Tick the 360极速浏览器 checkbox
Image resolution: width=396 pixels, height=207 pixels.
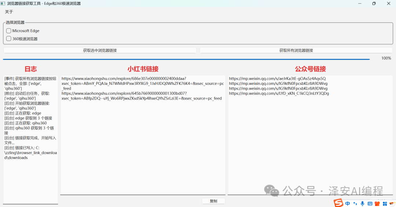[x=8, y=38]
